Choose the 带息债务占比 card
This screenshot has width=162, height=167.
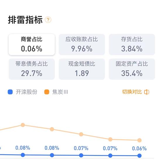pyautogui.click(x=32, y=69)
